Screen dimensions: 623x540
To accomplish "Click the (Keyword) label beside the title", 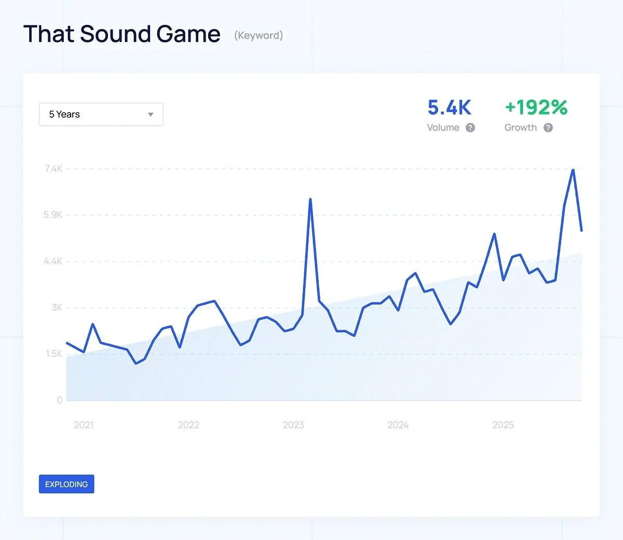I will 259,36.
